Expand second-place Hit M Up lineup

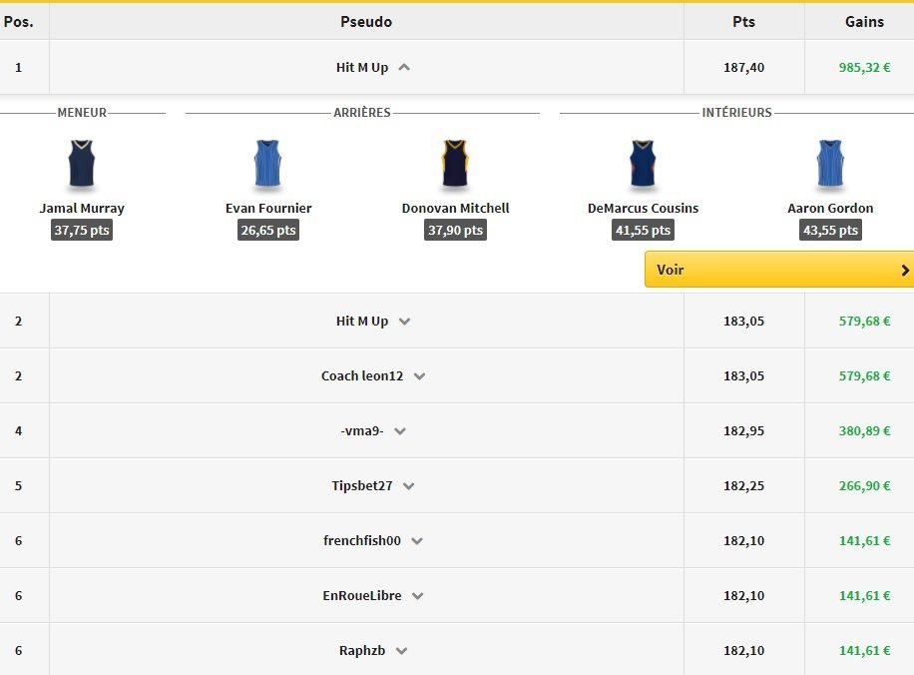point(404,322)
